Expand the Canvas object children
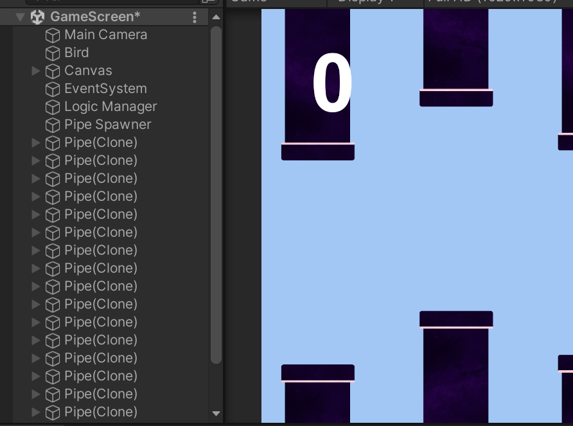This screenshot has width=573, height=426. [36, 71]
